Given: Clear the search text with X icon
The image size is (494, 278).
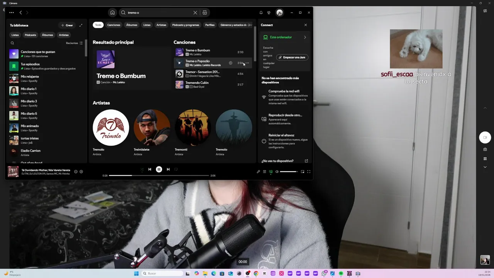Looking at the screenshot, I should pyautogui.click(x=195, y=12).
